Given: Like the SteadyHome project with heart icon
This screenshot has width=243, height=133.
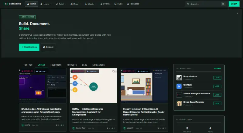Looking at the screenshot, I should [x=158, y=128].
